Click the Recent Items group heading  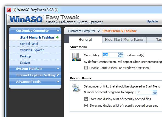pyautogui.click(x=80, y=78)
